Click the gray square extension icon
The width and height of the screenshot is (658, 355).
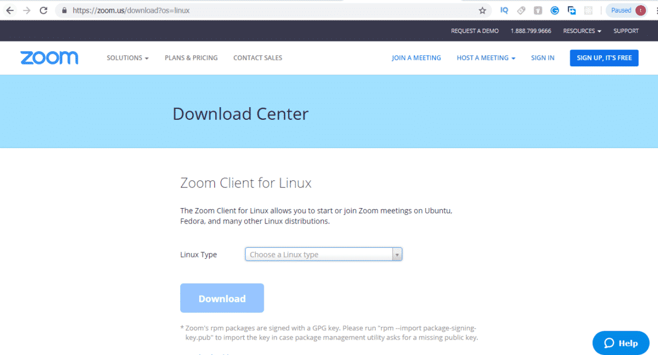click(538, 10)
